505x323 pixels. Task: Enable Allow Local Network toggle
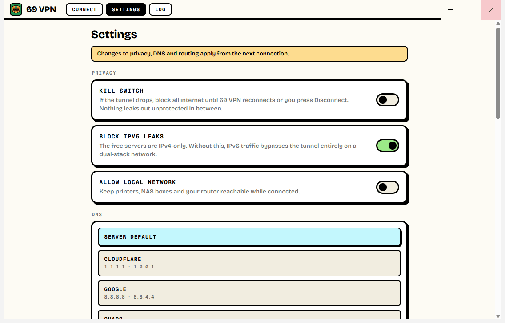388,187
